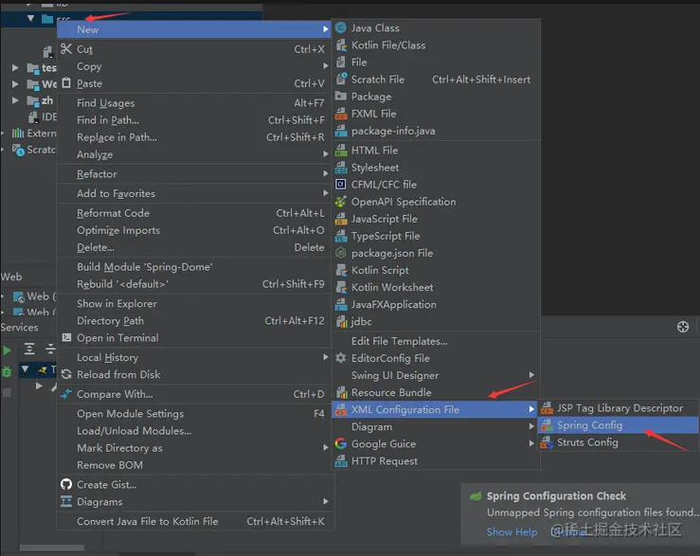Open the Copy submenu arrow
700x556 pixels.
pyautogui.click(x=326, y=66)
